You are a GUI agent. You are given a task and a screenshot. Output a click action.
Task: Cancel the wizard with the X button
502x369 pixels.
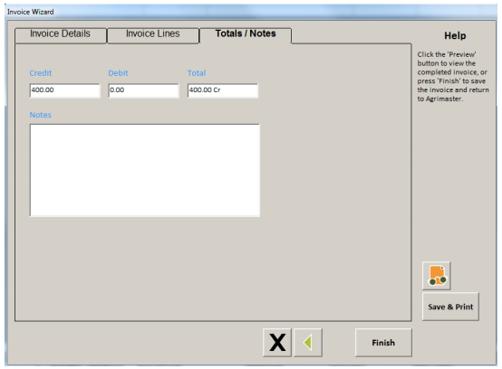[x=277, y=343]
